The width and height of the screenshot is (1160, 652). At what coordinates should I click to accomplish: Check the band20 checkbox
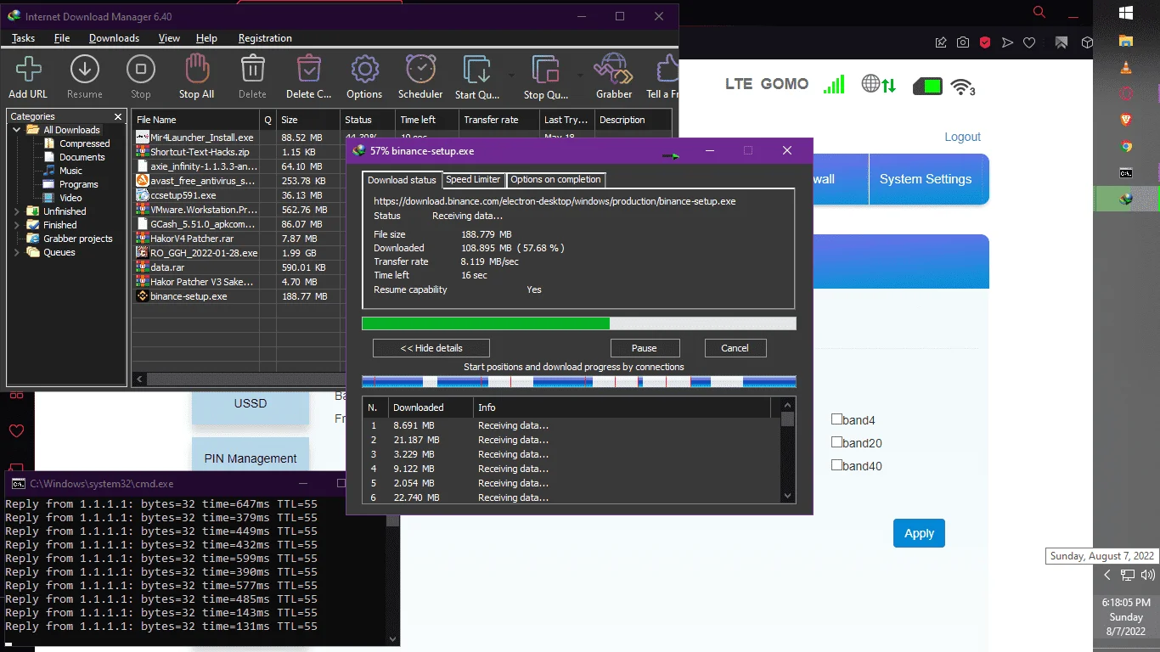click(836, 441)
